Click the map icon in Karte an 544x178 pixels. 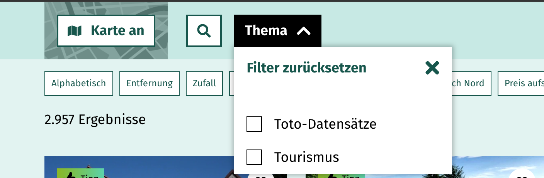tap(75, 31)
